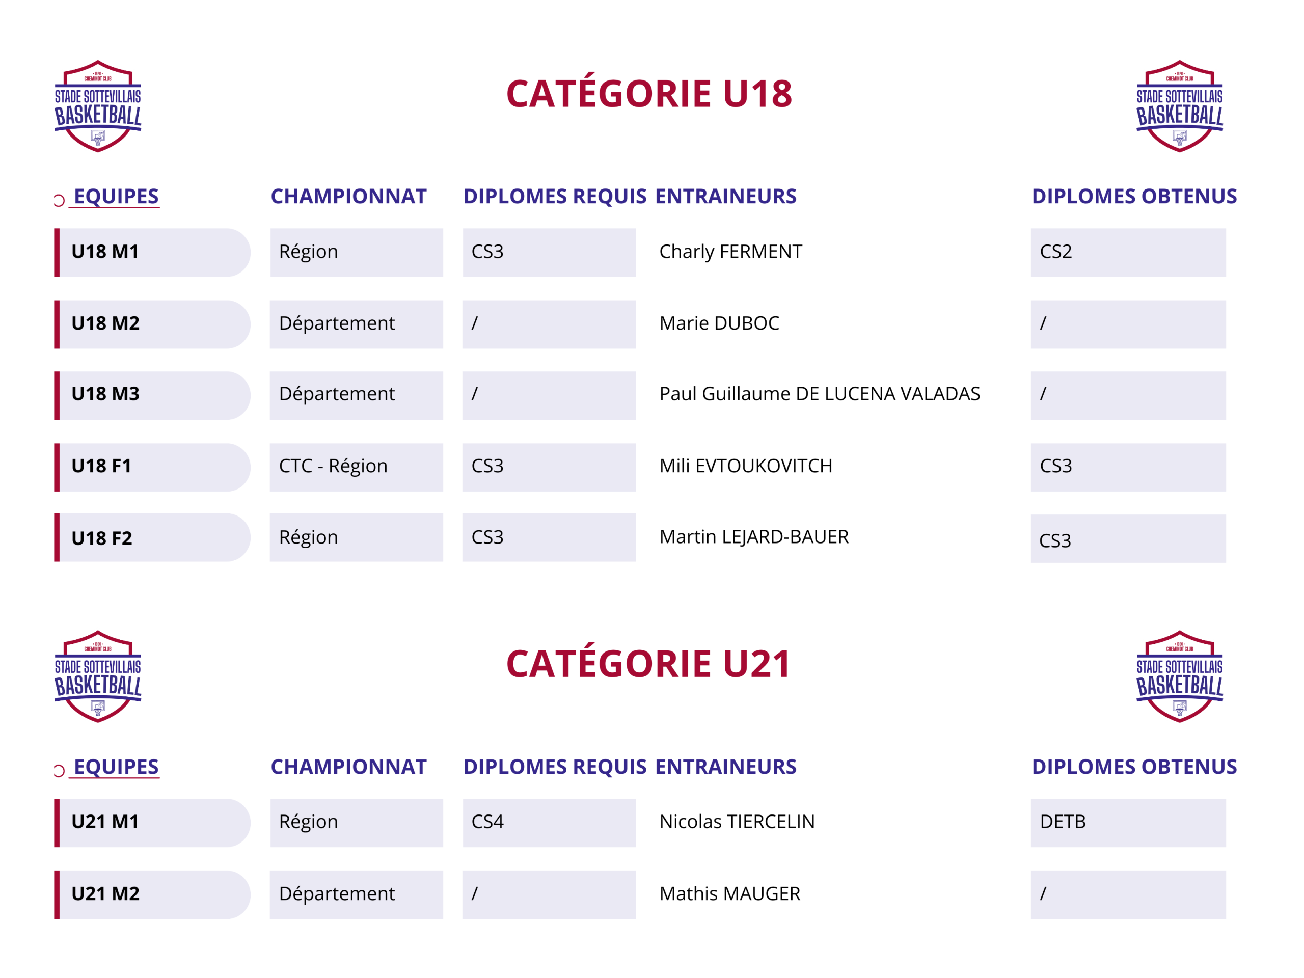Click the CS2 obtained diploma cell
The height and width of the screenshot is (978, 1304).
point(1128,252)
